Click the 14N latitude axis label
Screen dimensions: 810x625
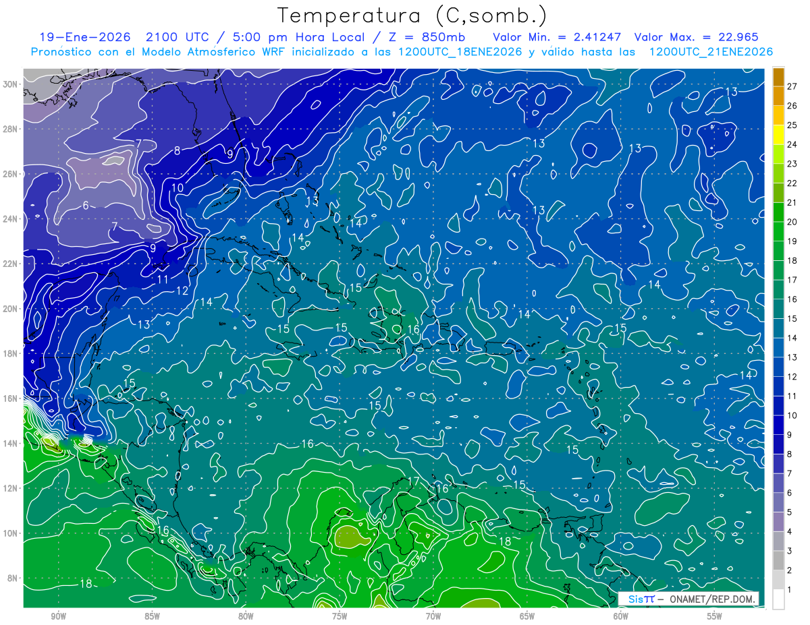pyautogui.click(x=10, y=444)
